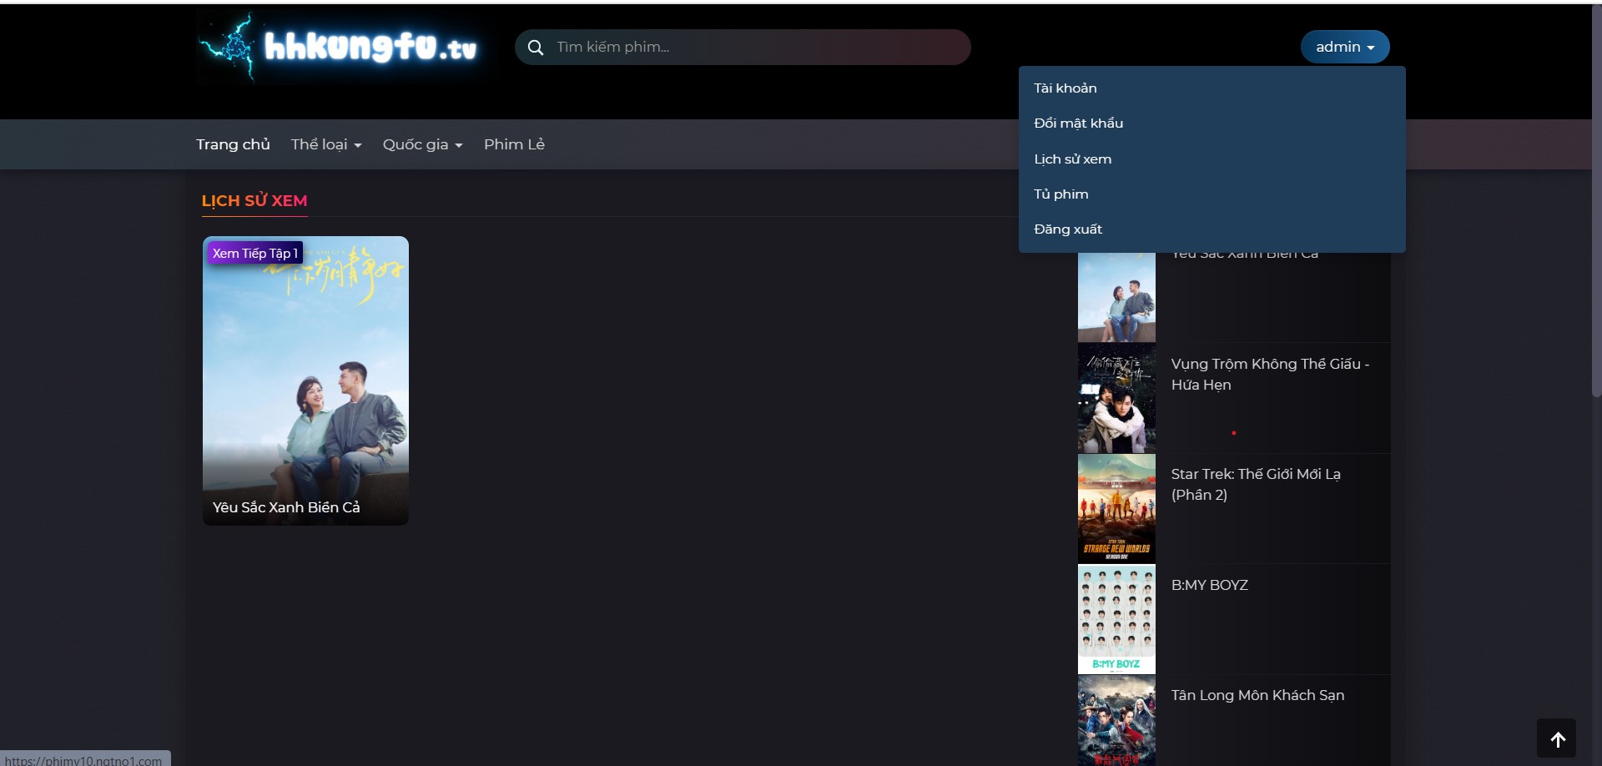Choose Đổi mật khẩu menu entry
The image size is (1602, 766).
pos(1078,123)
